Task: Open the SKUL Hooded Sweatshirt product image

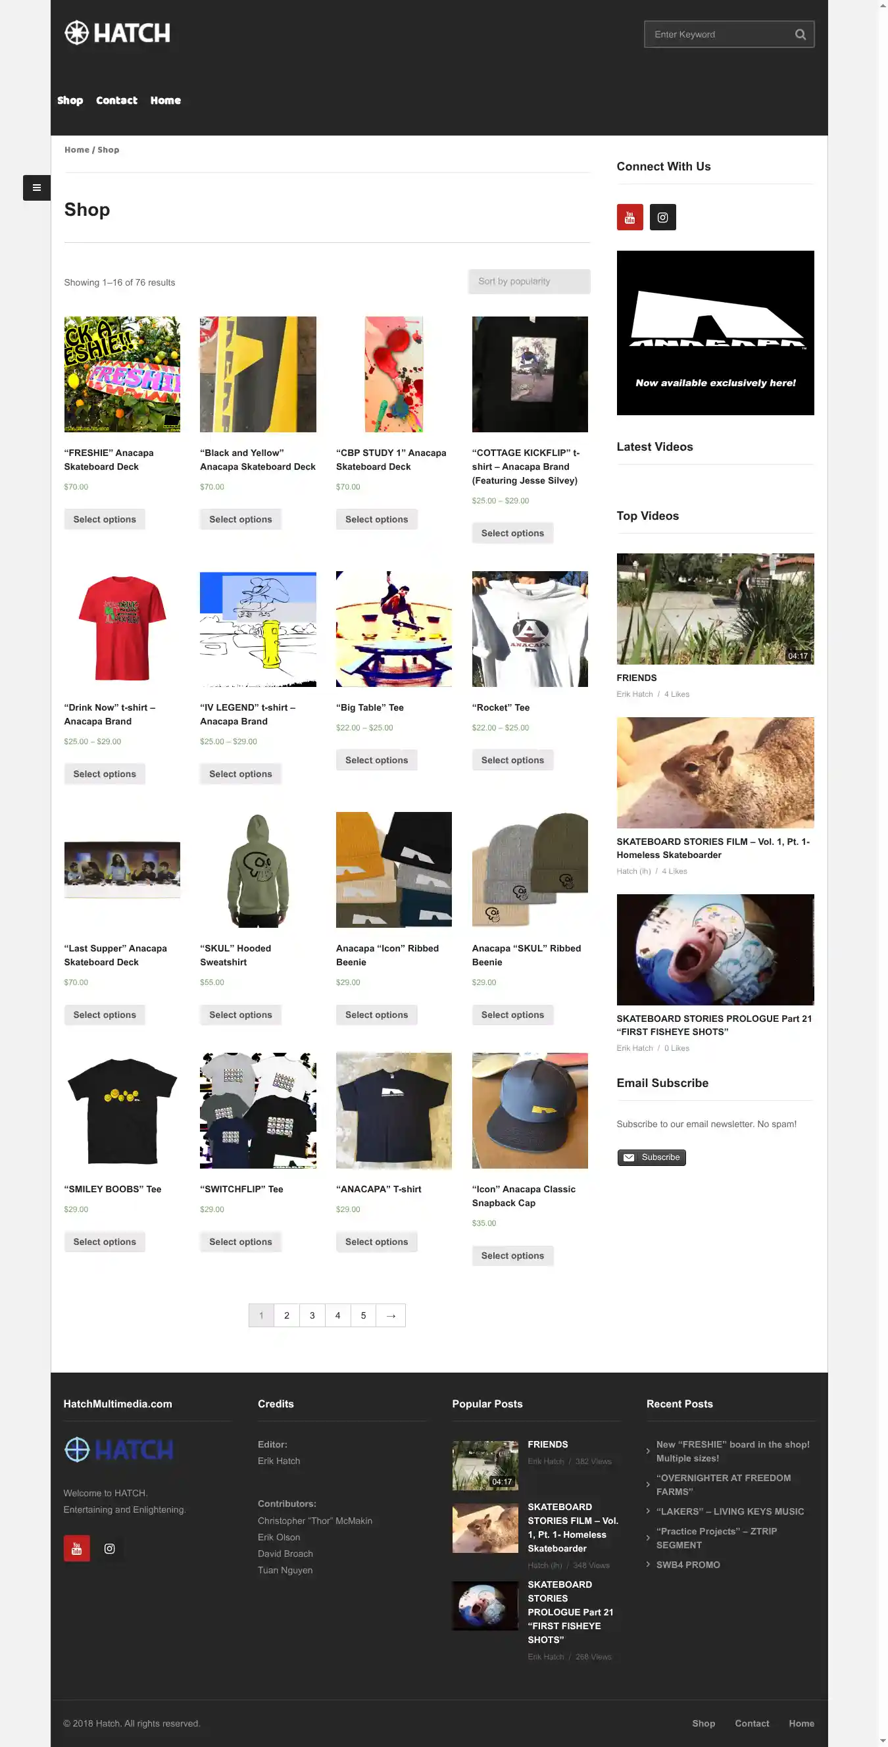Action: (x=258, y=869)
